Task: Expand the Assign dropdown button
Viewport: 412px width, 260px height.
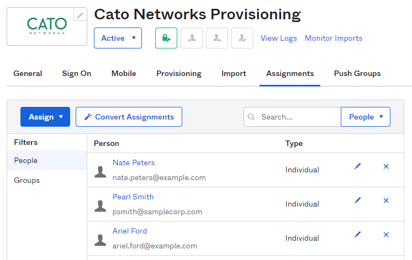Action: click(x=45, y=117)
